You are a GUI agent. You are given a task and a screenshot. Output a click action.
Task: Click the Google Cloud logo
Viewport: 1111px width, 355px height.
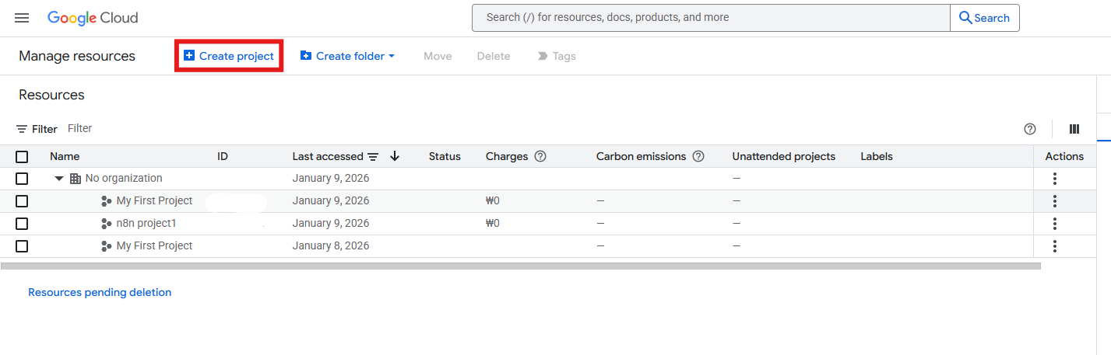point(93,18)
